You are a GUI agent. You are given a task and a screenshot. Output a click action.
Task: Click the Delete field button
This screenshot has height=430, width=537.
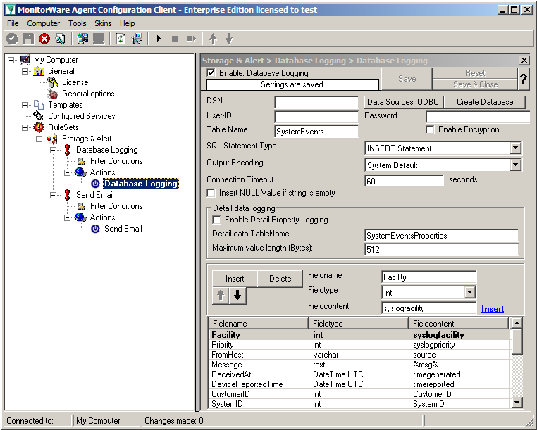click(280, 279)
